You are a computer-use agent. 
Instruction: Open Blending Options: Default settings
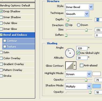point(17,6)
